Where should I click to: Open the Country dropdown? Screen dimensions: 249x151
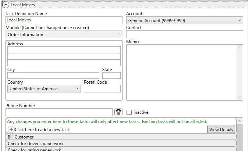pyautogui.click(x=44, y=88)
